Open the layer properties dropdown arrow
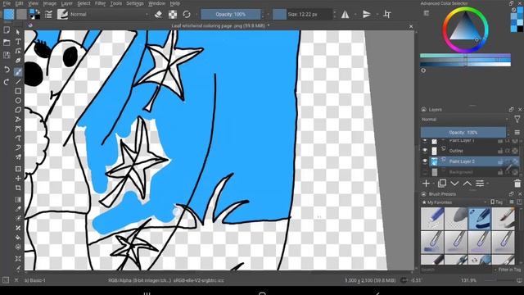524x295 pixels. 488,184
